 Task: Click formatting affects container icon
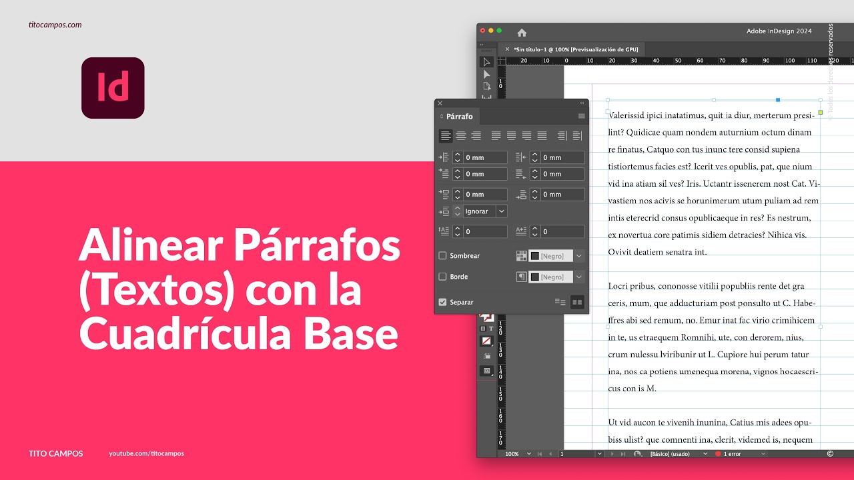[x=483, y=329]
